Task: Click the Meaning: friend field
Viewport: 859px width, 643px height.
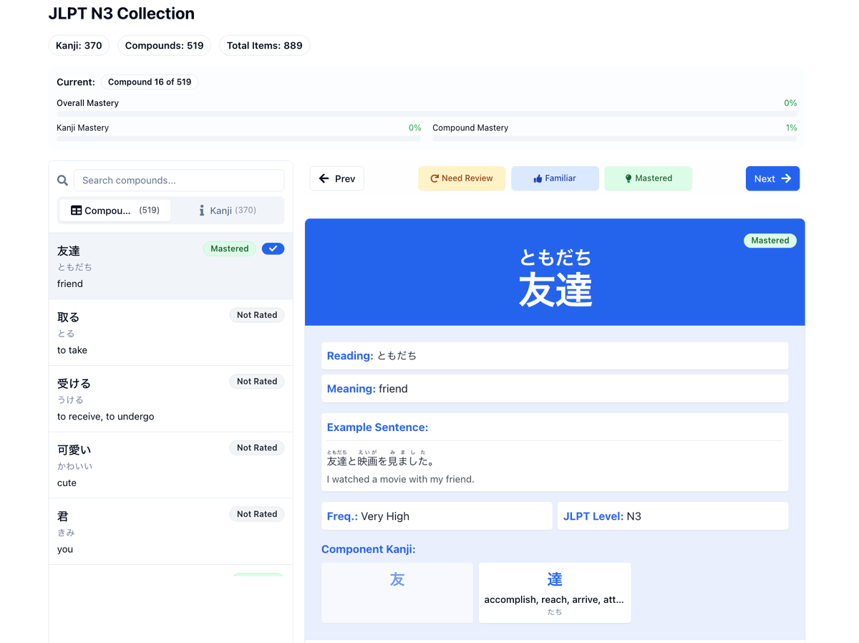Action: (x=555, y=389)
